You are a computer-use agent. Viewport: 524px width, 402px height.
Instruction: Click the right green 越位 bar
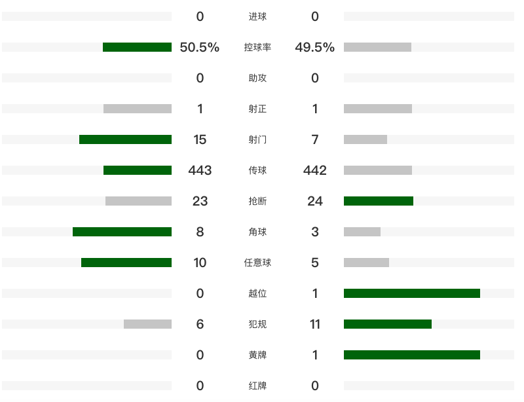pyautogui.click(x=412, y=293)
